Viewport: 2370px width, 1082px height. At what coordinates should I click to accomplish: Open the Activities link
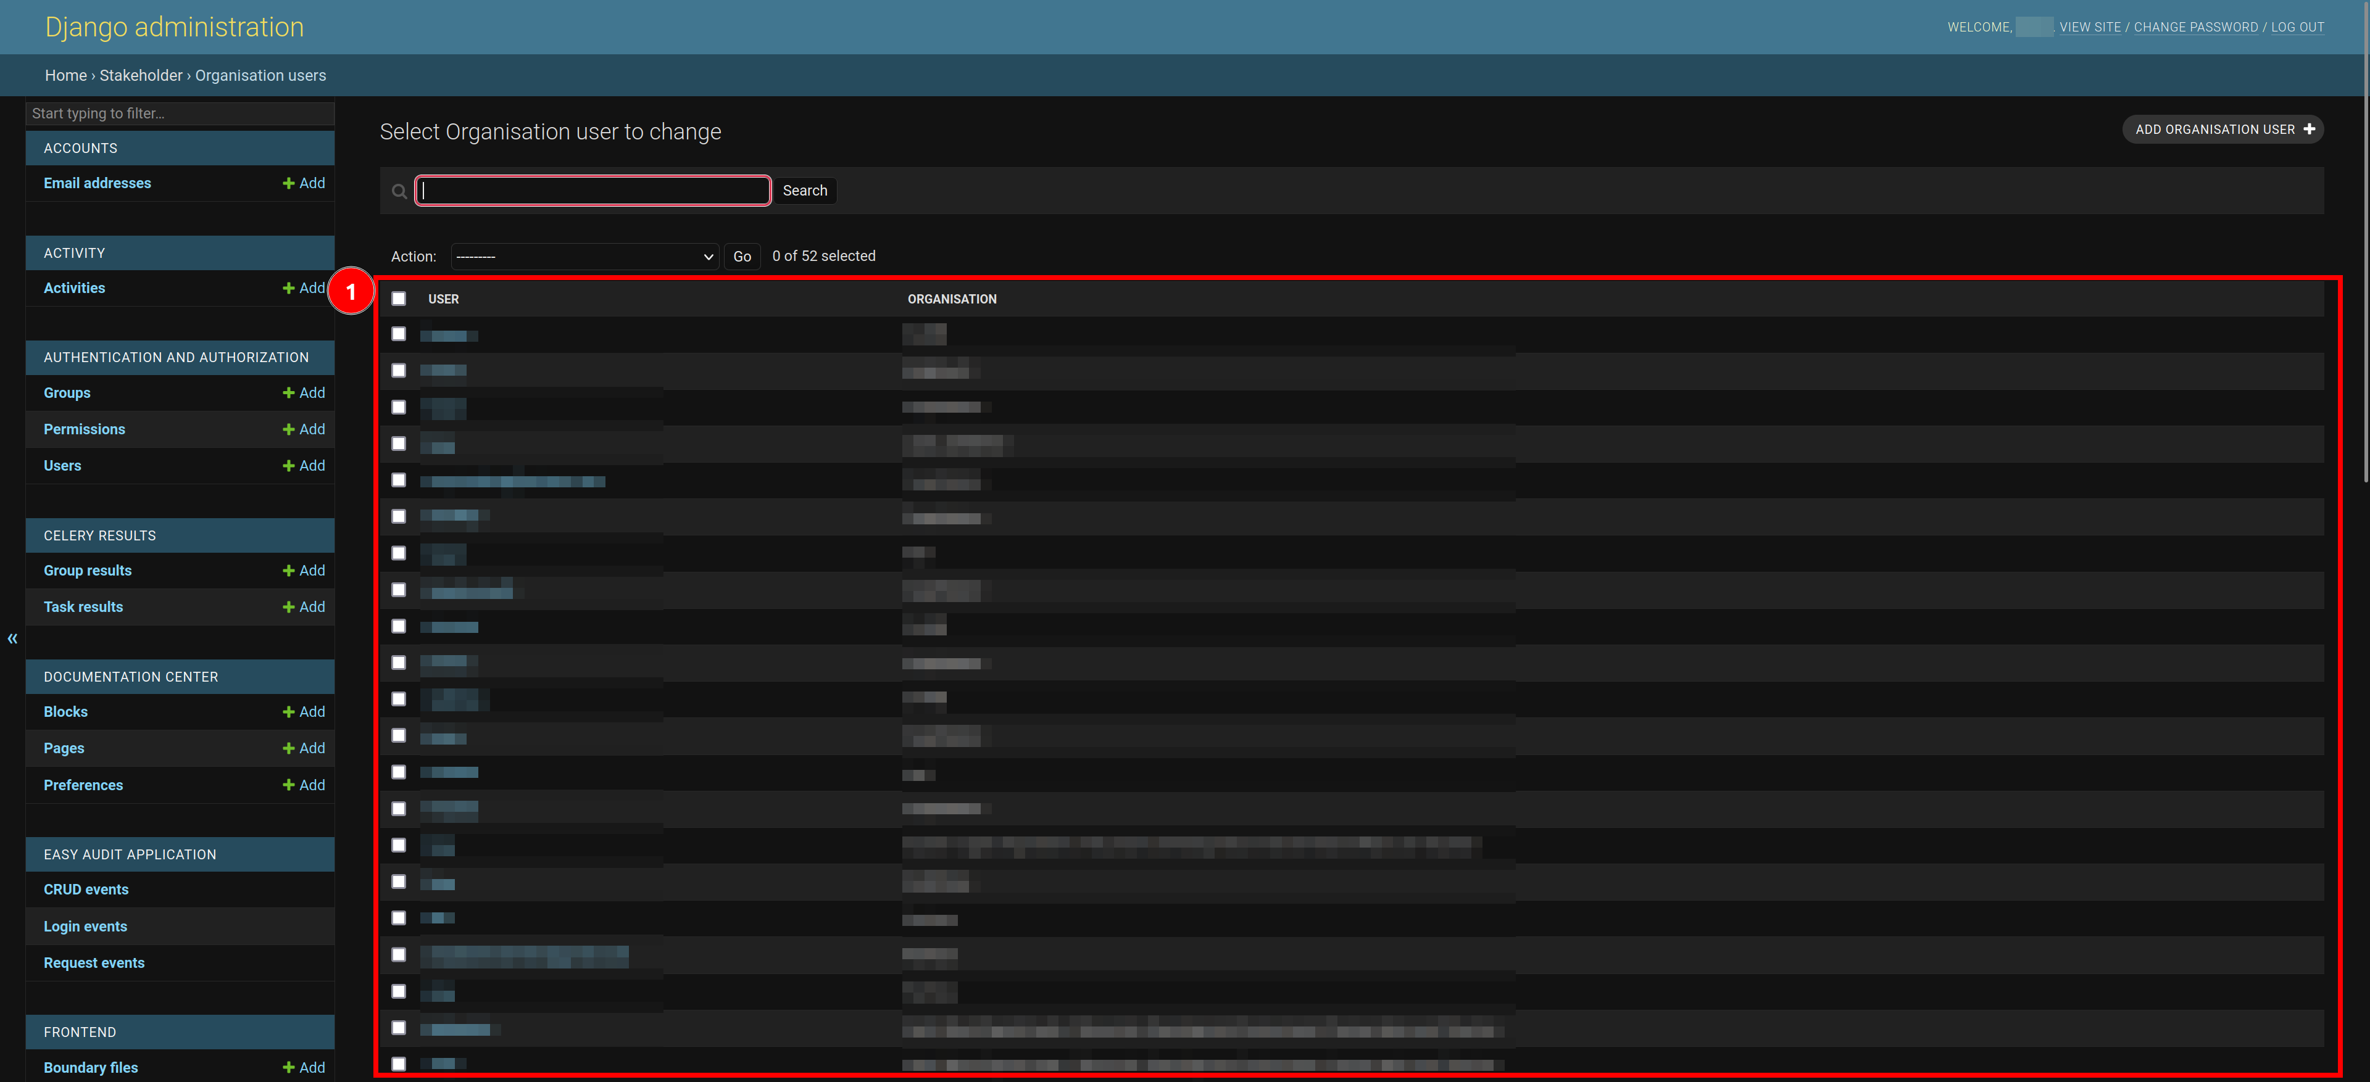pos(75,287)
